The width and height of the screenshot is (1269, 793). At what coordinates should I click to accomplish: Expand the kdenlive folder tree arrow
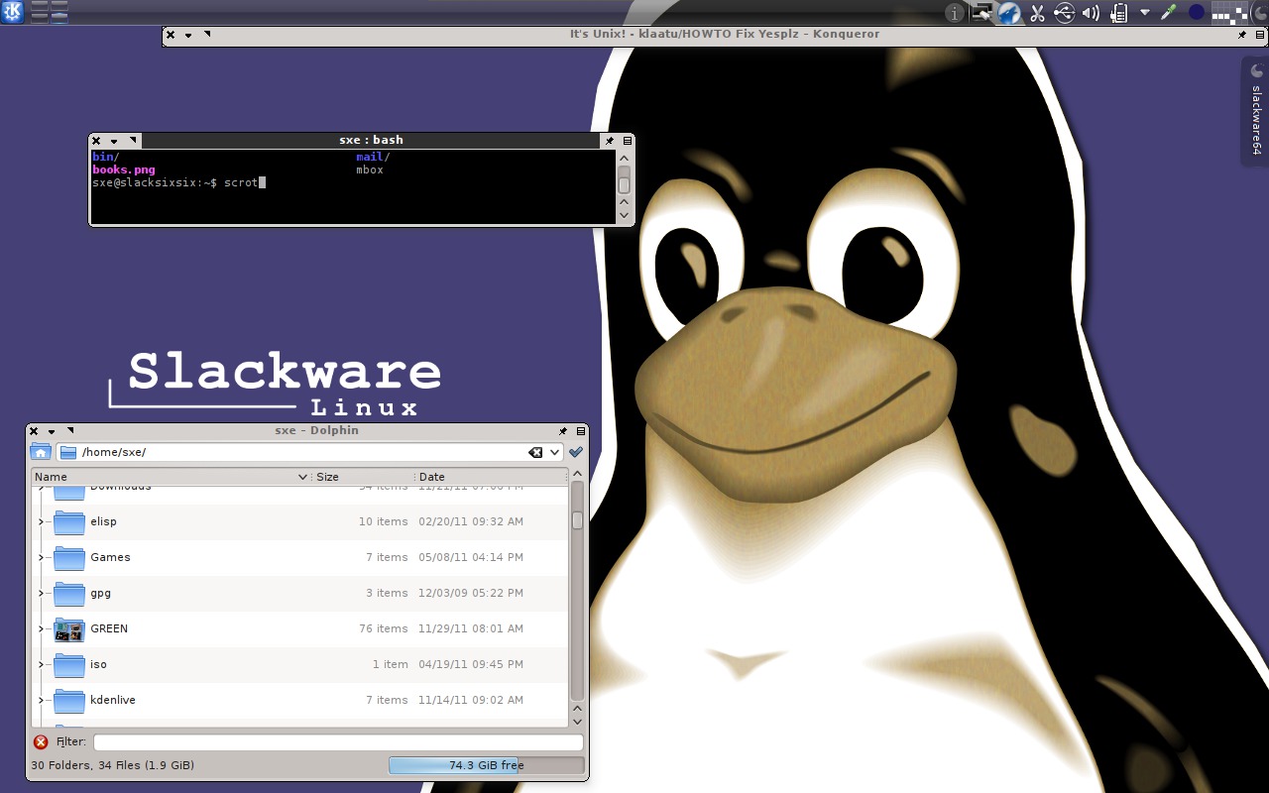coord(41,700)
